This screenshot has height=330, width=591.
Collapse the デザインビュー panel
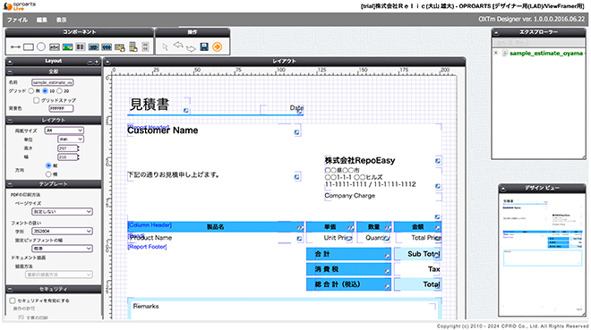[x=503, y=188]
